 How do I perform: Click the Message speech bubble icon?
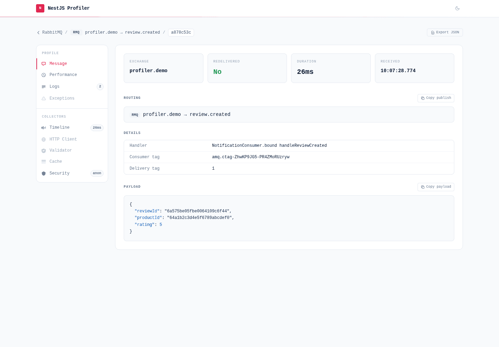click(x=44, y=64)
